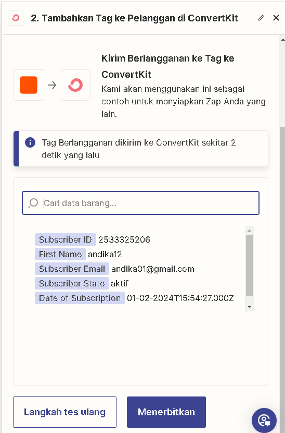
Task: Close the ConvertKit step panel
Action: [276, 18]
